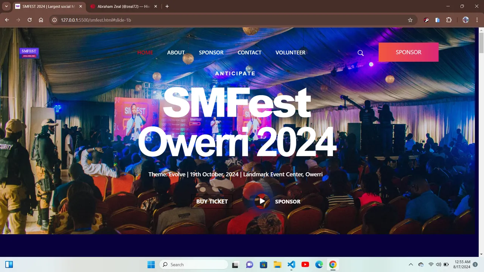Open the Wi-Fi network tray icon
Viewport: 484px width, 272px height.
click(x=431, y=264)
